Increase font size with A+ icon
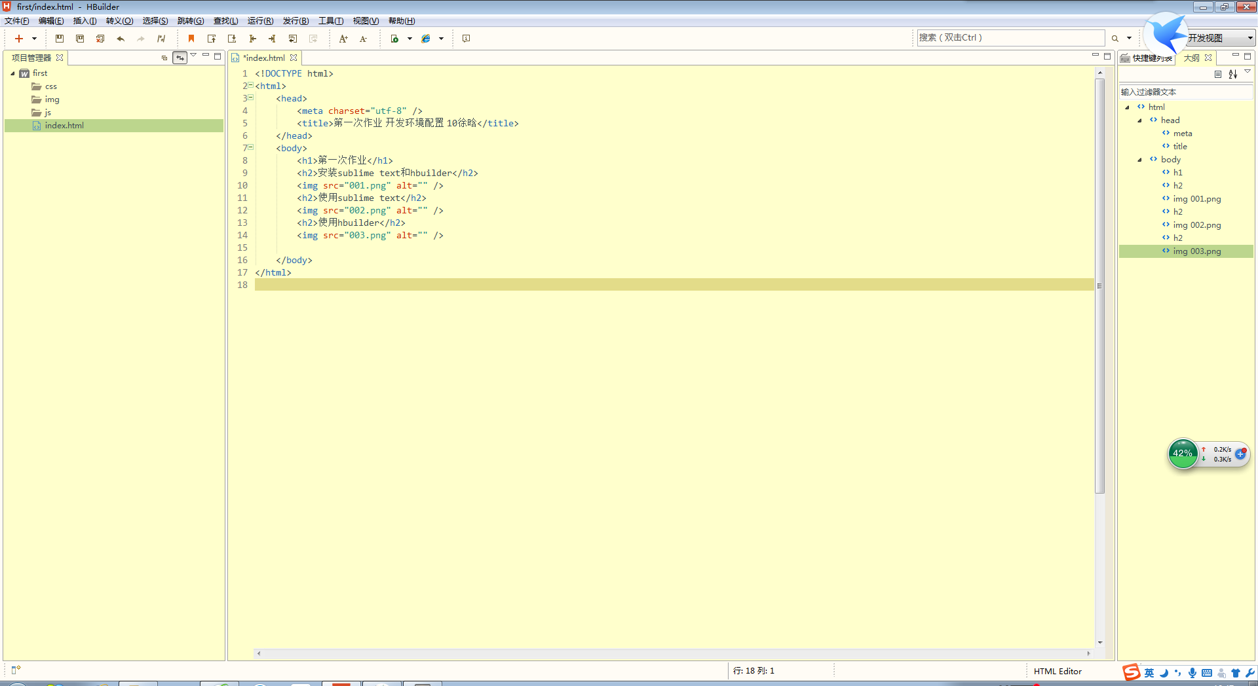The image size is (1258, 686). tap(343, 39)
